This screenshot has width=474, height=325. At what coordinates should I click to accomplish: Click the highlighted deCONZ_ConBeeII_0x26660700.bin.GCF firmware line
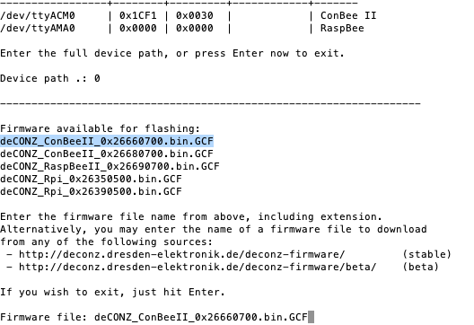coord(107,141)
